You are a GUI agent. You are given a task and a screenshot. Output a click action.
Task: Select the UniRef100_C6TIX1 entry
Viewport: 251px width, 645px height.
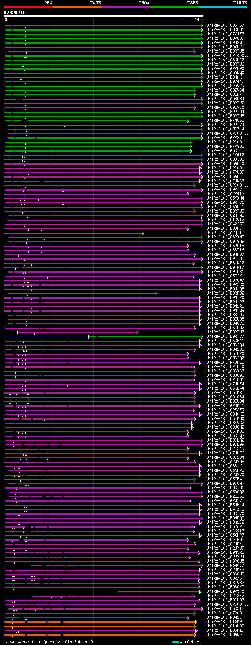(225, 276)
